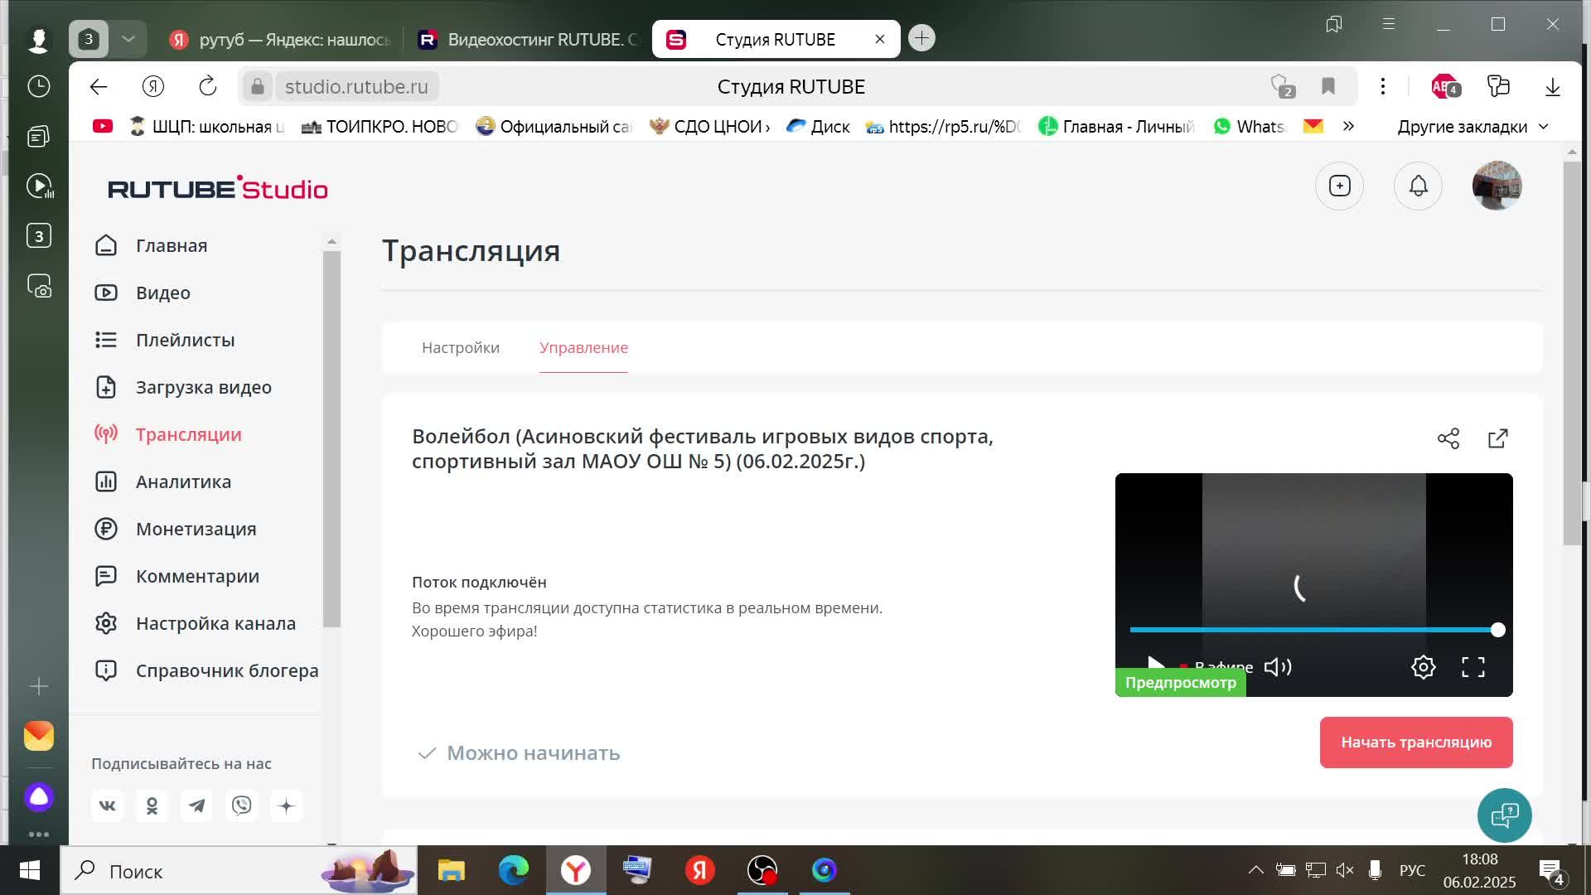Open the support chat bubble
The image size is (1591, 895).
1504,815
